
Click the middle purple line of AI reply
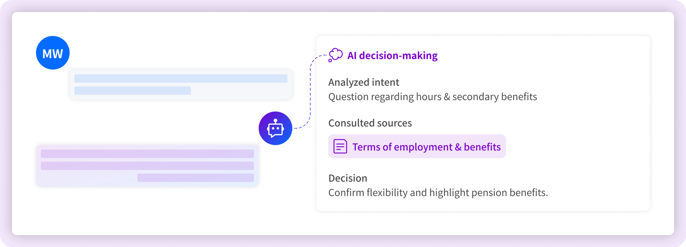tap(147, 166)
